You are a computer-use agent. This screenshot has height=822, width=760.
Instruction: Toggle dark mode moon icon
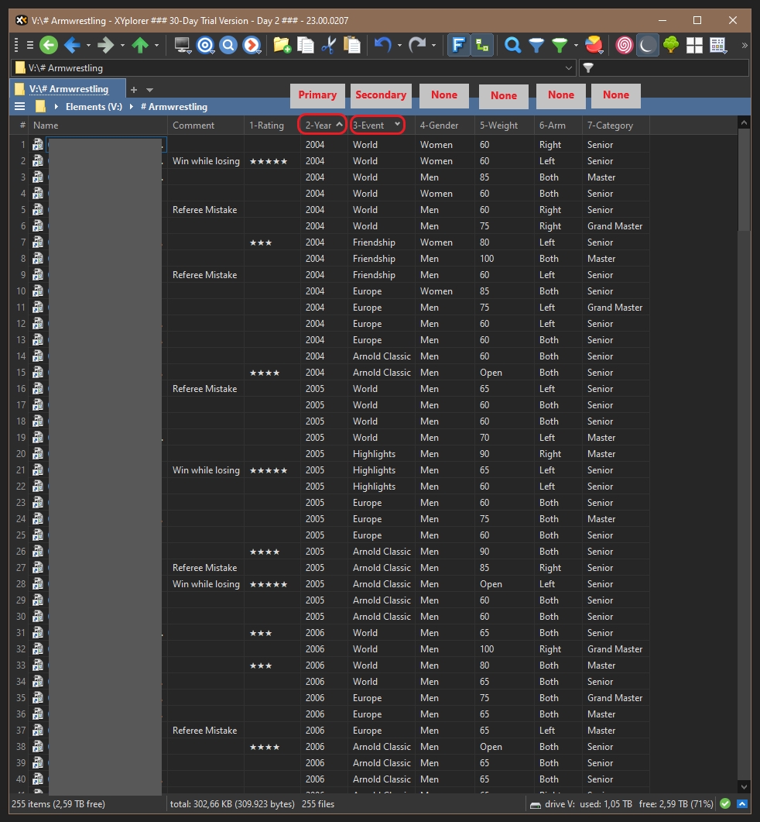647,46
